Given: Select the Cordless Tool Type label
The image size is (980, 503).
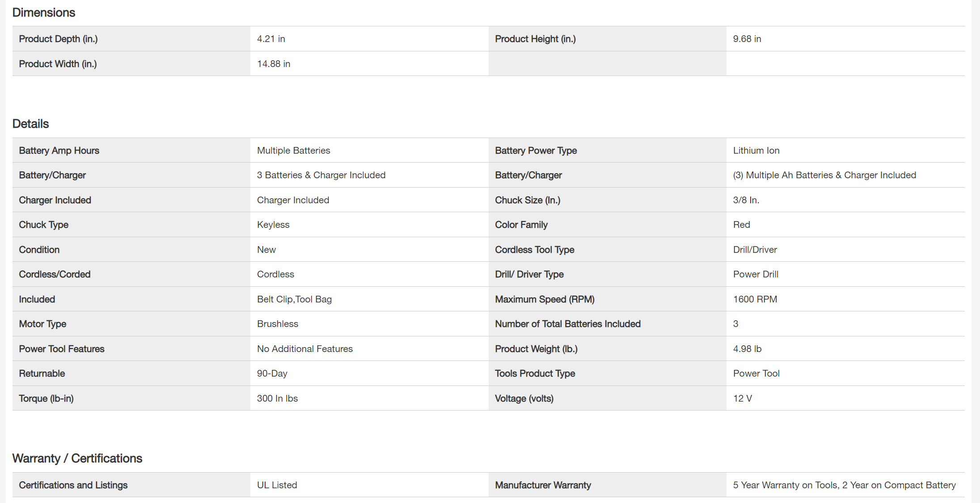Looking at the screenshot, I should pos(535,250).
